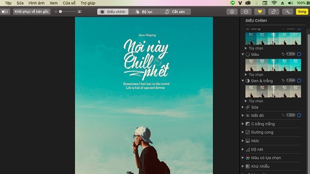Open the Trợ giúp menu
This screenshot has width=310, height=174.
[x=88, y=3]
